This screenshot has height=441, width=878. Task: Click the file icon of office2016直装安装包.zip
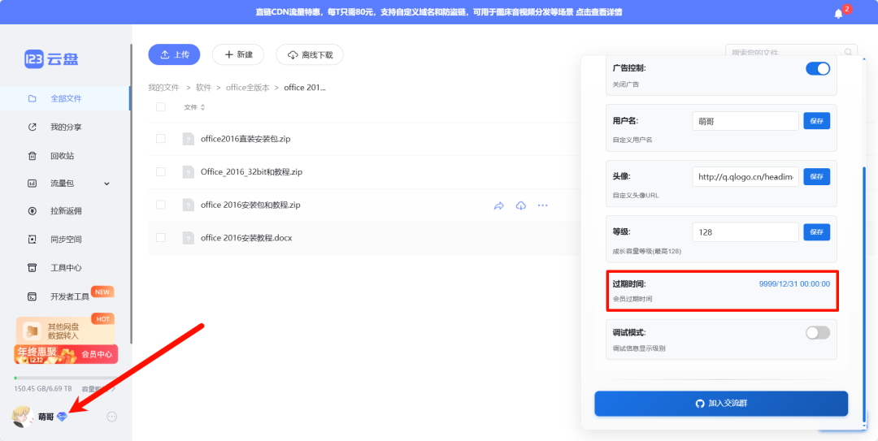pyautogui.click(x=189, y=139)
